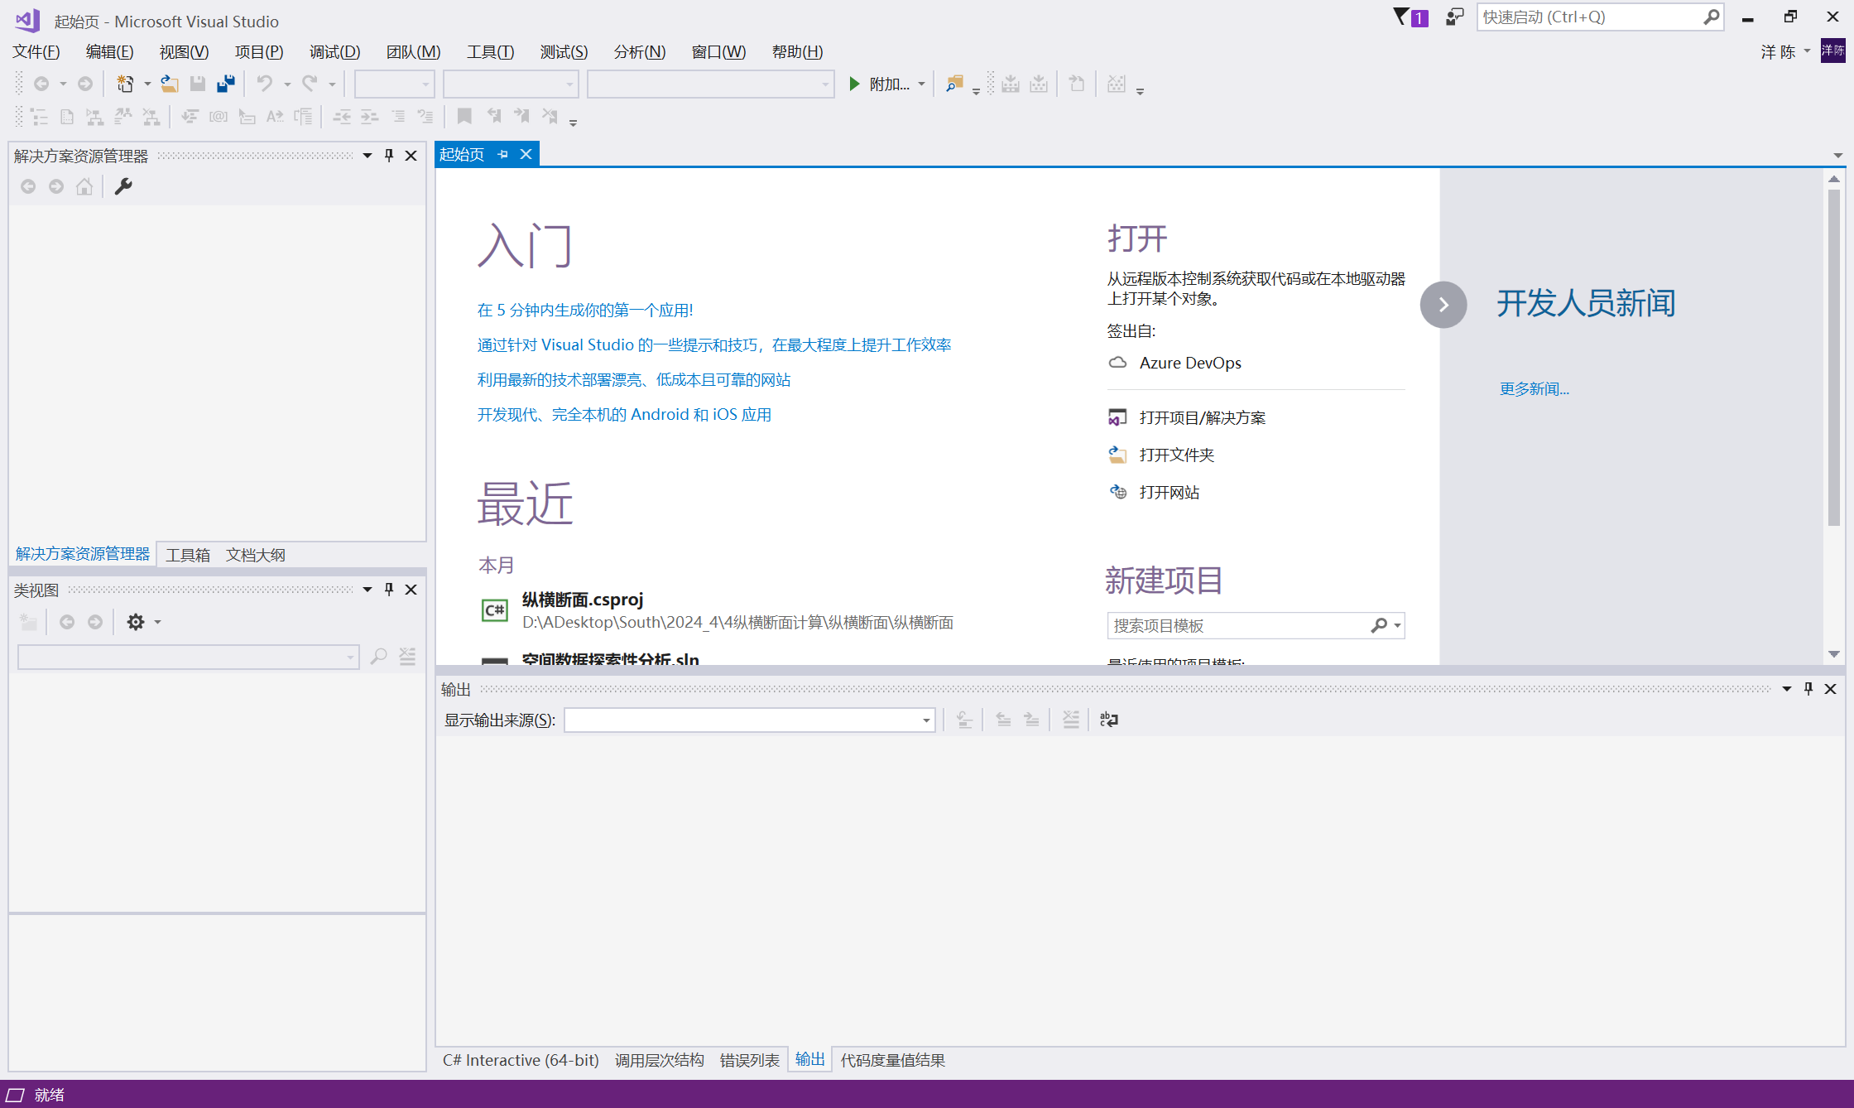This screenshot has width=1854, height=1108.
Task: Select the Navigate Backward arrow
Action: point(42,83)
